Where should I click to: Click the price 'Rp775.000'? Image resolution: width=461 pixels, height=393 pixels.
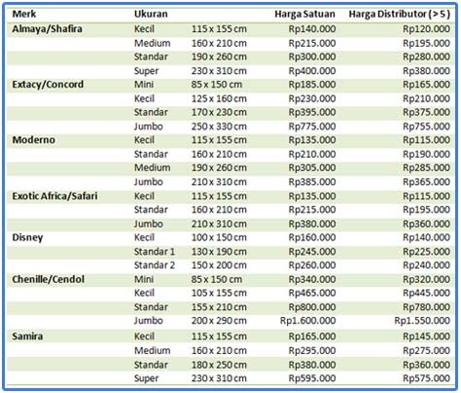(x=312, y=126)
